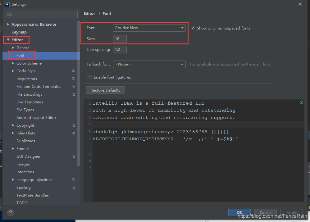Screen dimensions: 310x222
Task: Click project-level icon beside Copyright
Action: coord(73,125)
